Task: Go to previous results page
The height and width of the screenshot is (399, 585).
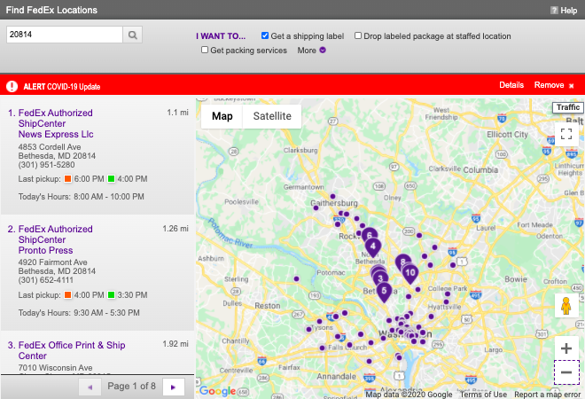Action: [90, 387]
